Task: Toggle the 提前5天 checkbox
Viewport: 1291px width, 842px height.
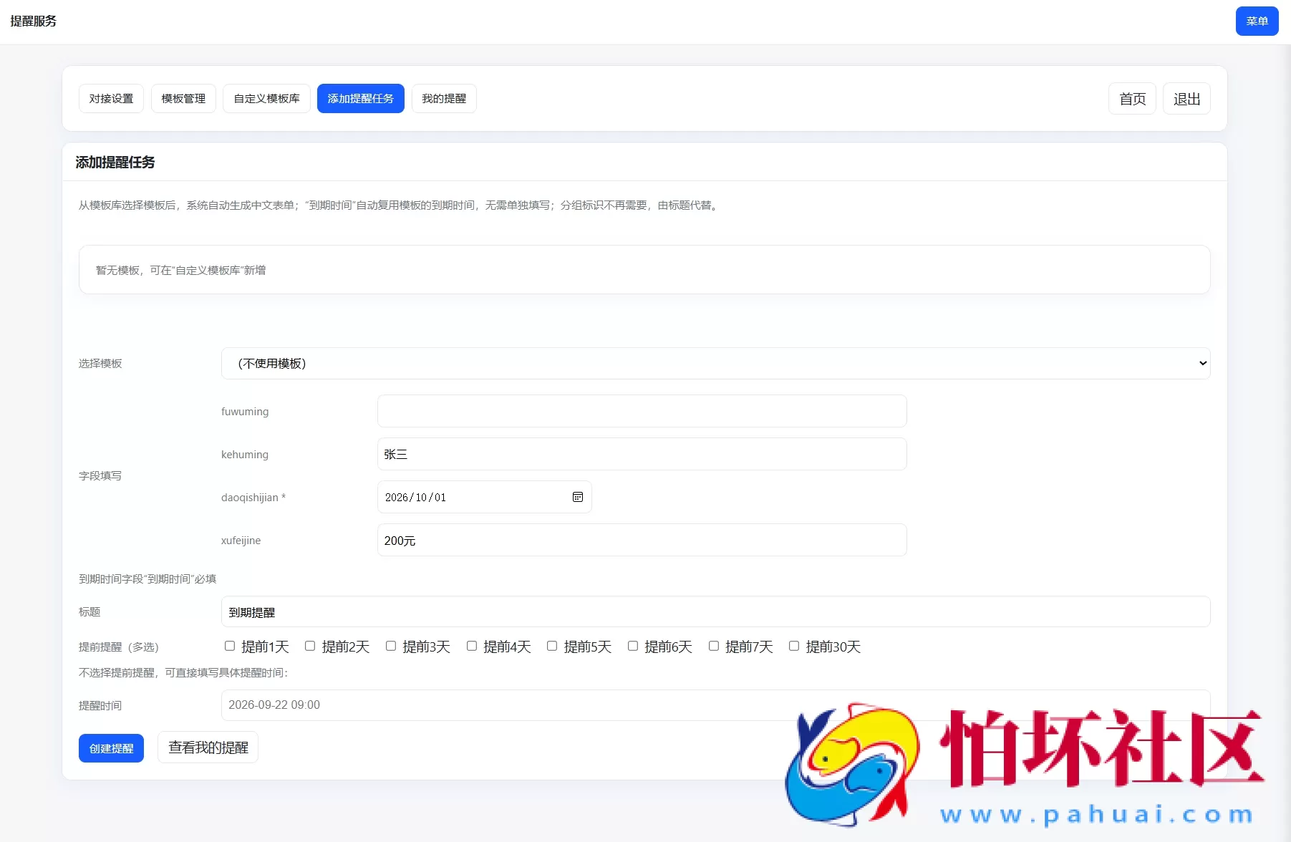Action: (x=552, y=646)
